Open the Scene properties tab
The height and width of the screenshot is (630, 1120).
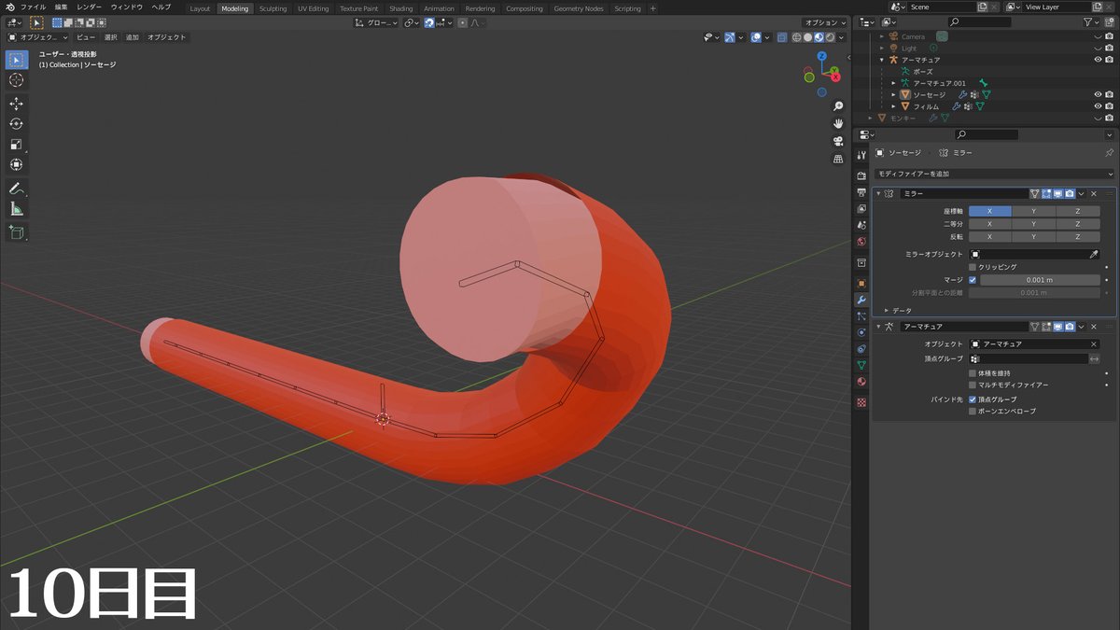pyautogui.click(x=861, y=225)
